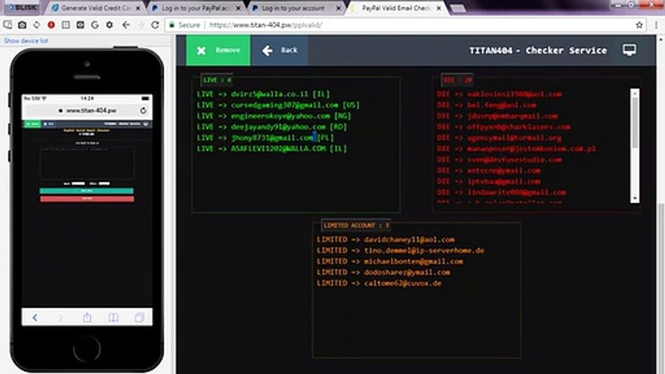665x374 pixels.
Task: Click the 'DIE : 20' panel label
Action: [457, 80]
